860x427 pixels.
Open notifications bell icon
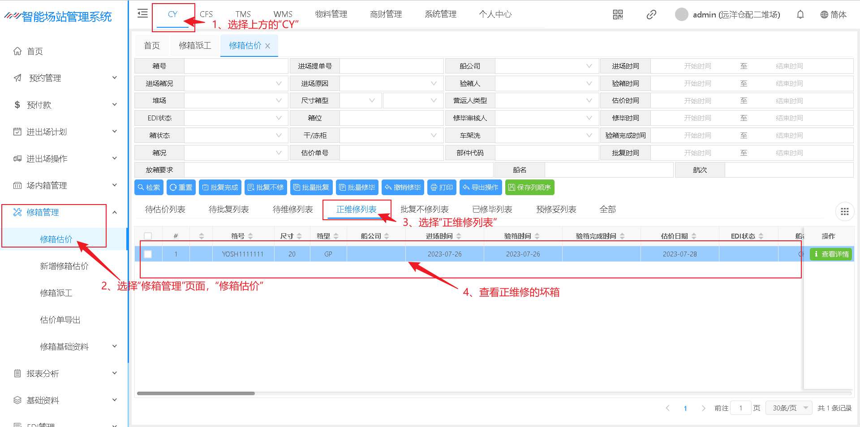(x=800, y=15)
